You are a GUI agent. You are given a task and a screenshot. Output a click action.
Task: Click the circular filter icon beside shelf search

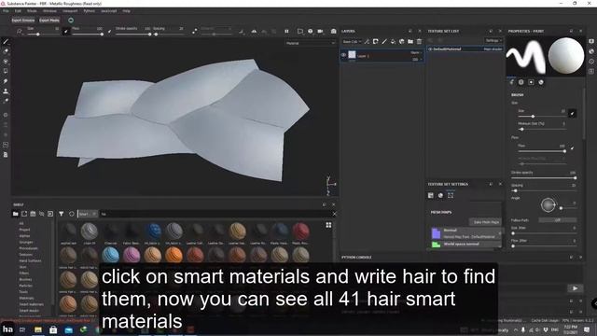tap(72, 214)
